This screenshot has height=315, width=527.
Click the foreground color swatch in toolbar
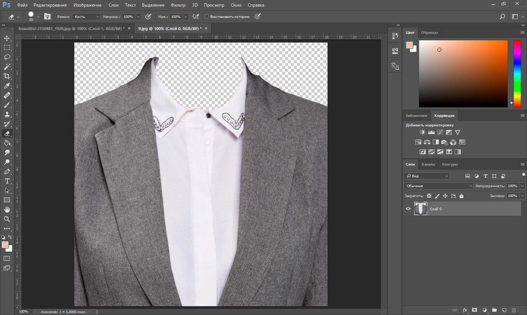5,245
